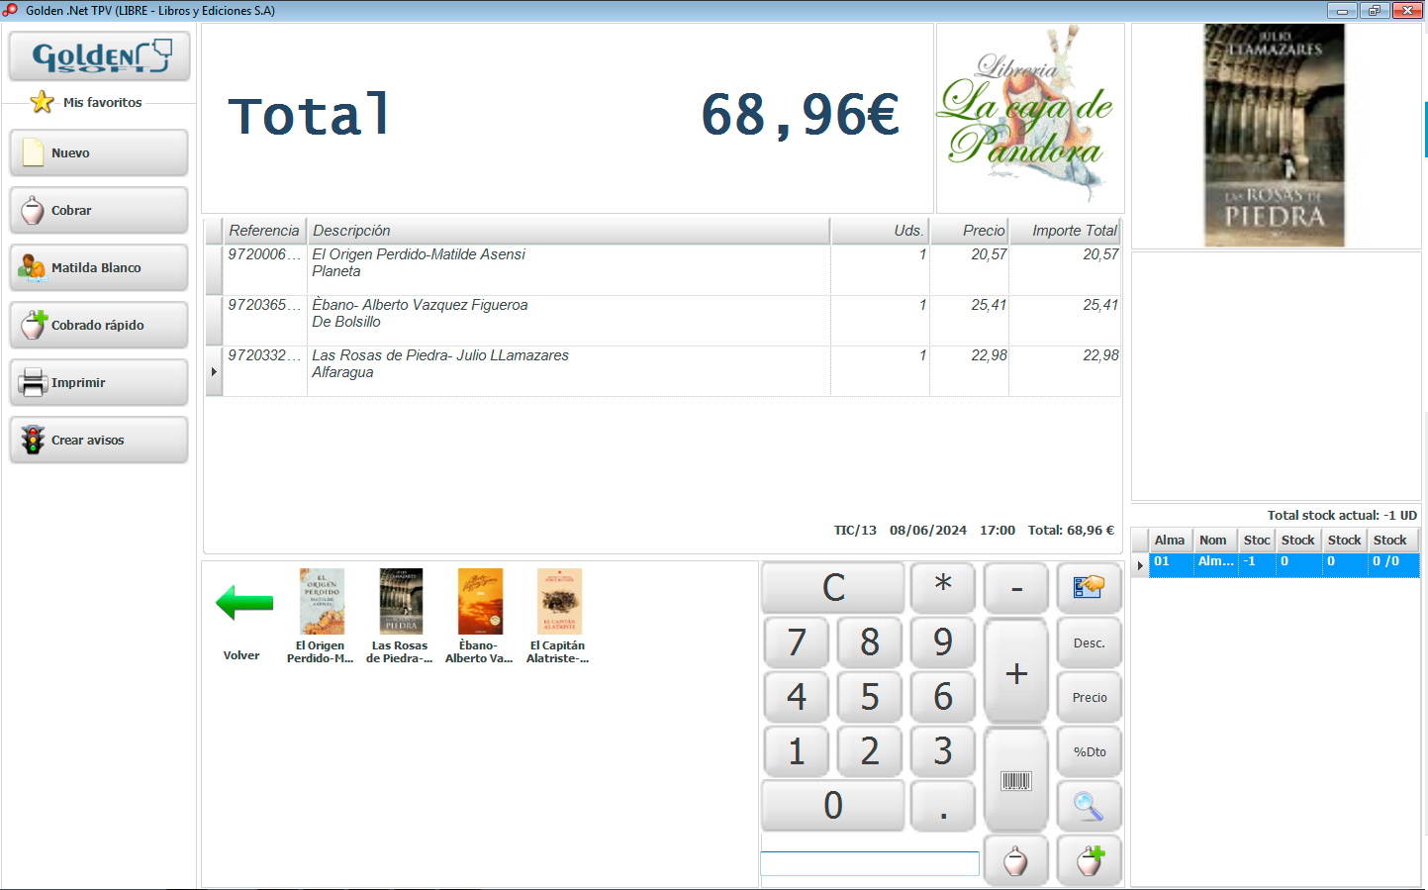1428x890 pixels.
Task: Click the GoldenSoft logo button
Action: point(99,56)
